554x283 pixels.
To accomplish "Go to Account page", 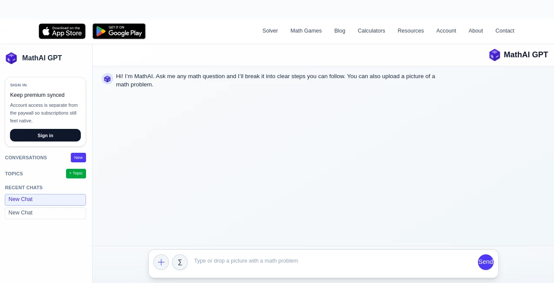I will [x=446, y=31].
